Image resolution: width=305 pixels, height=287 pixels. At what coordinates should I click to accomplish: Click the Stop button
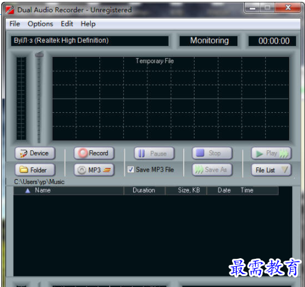pyautogui.click(x=212, y=153)
